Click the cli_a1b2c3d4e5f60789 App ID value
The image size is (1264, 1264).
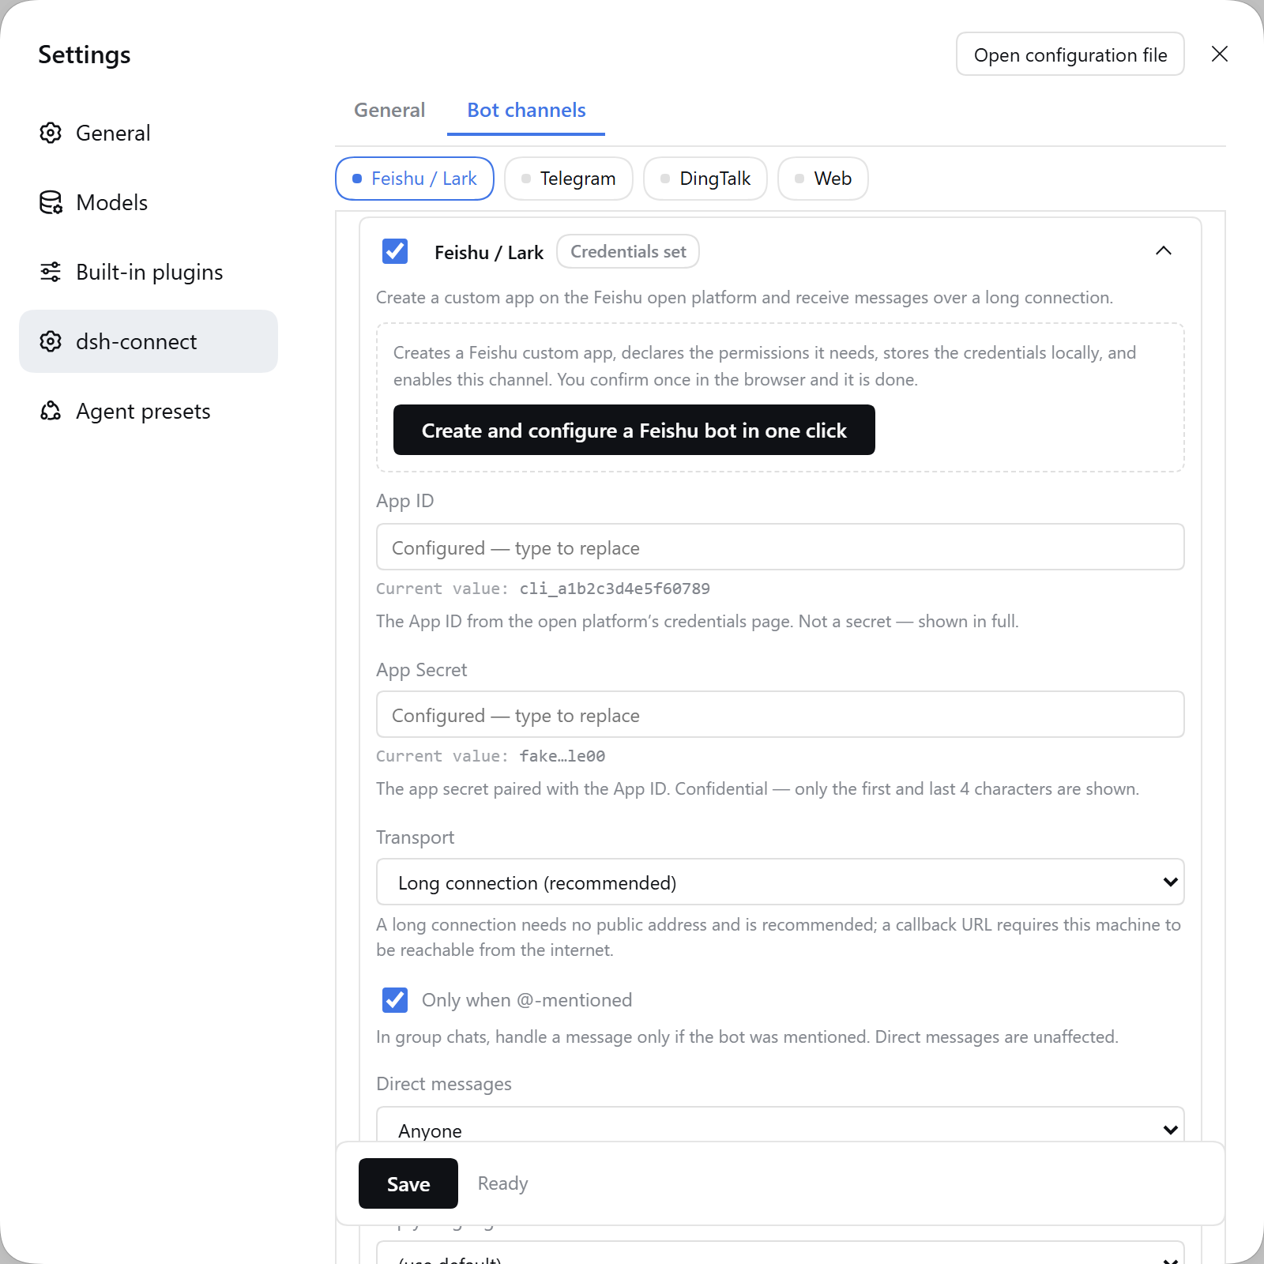click(615, 589)
